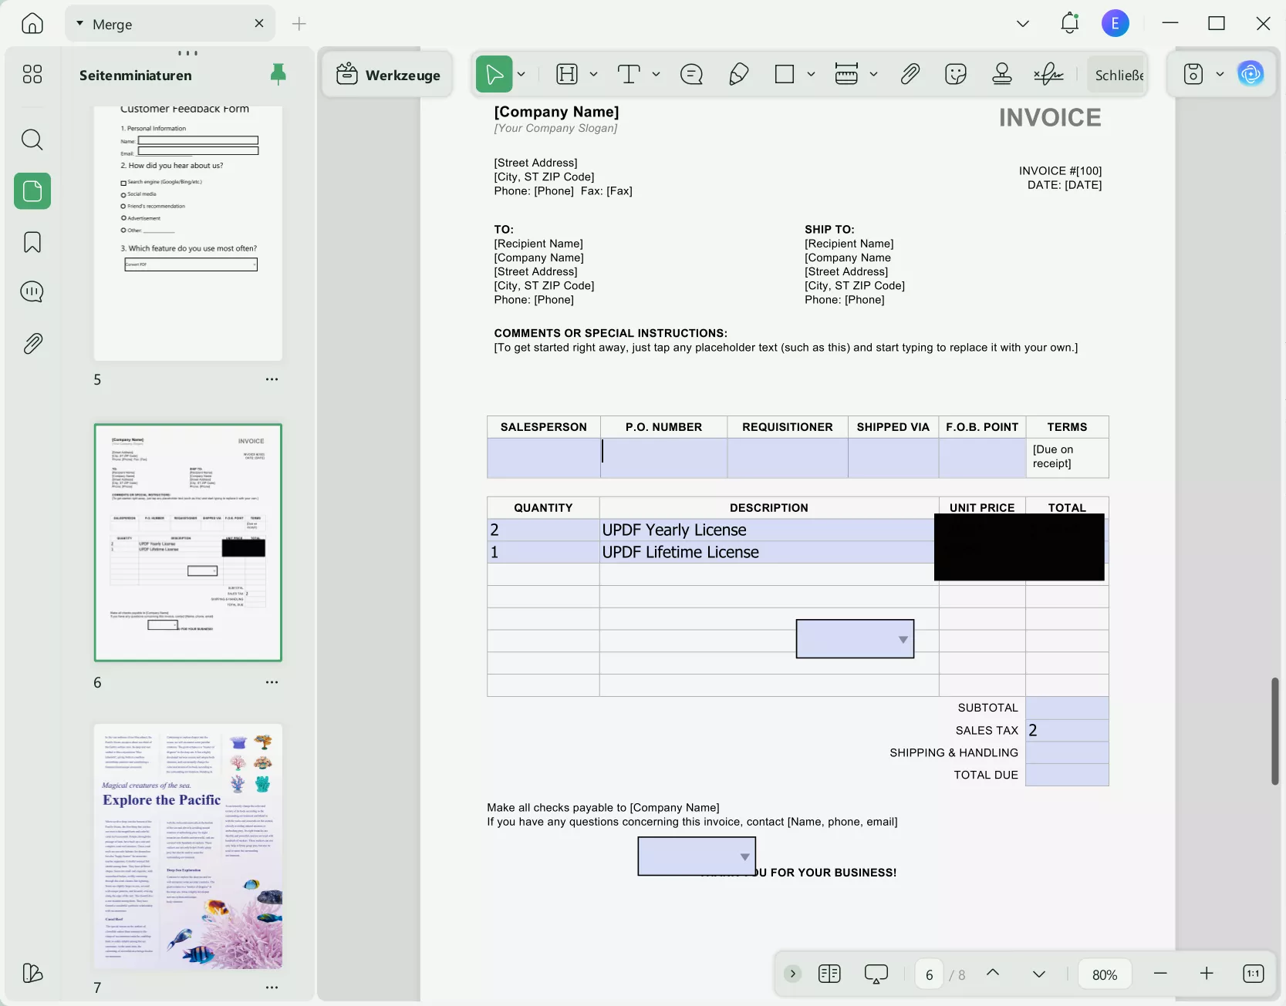Viewport: 1286px width, 1006px height.
Task: Open the Search panel in the sidebar
Action: point(32,140)
